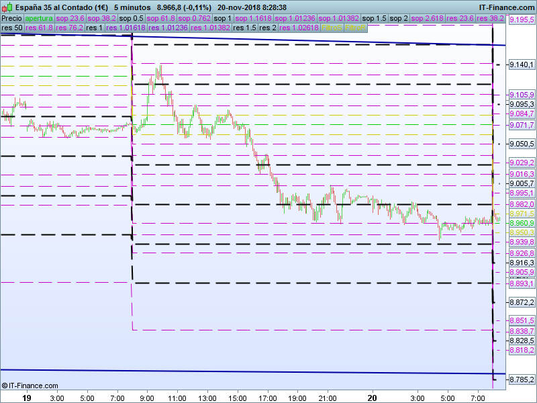Click the day 19 marker on time axis
537x403 pixels.
pos(27,398)
